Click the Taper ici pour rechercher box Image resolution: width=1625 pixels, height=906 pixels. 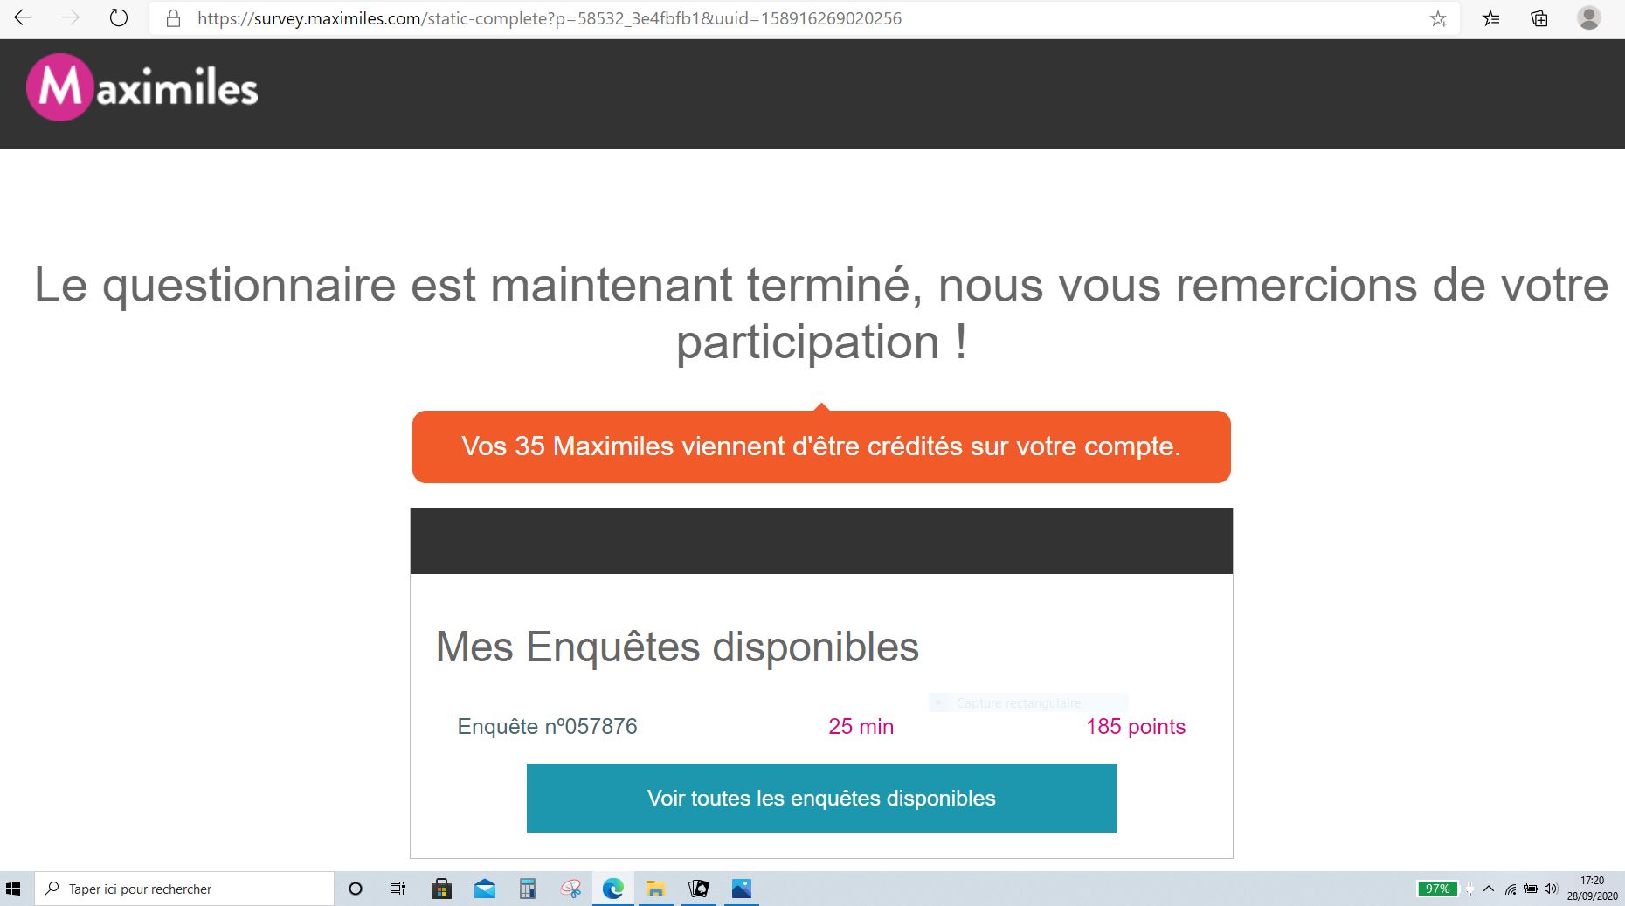(x=184, y=889)
